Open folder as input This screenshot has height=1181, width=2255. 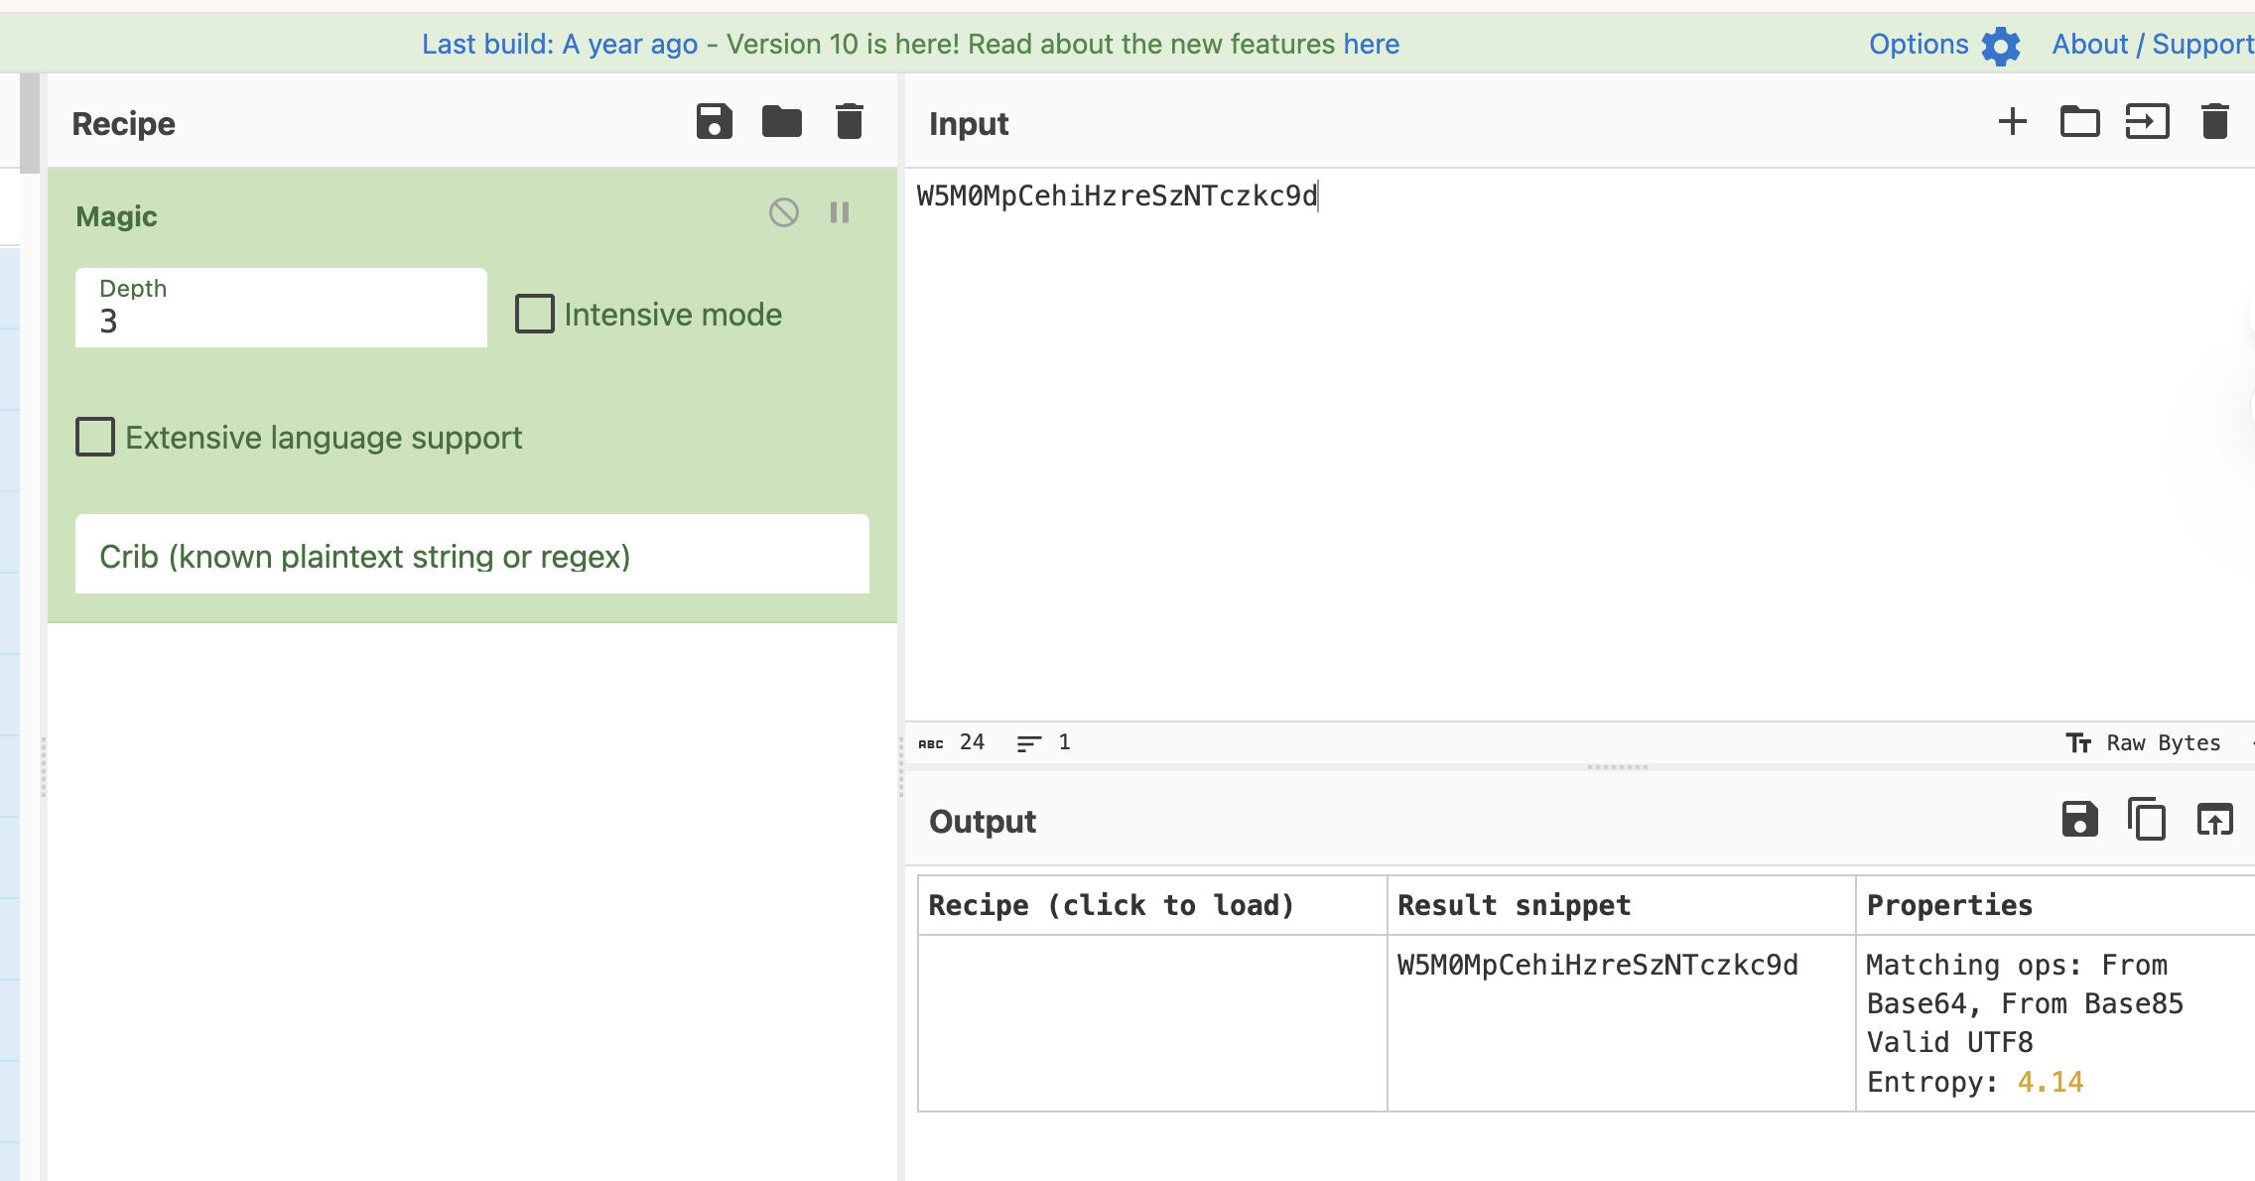tap(2080, 122)
